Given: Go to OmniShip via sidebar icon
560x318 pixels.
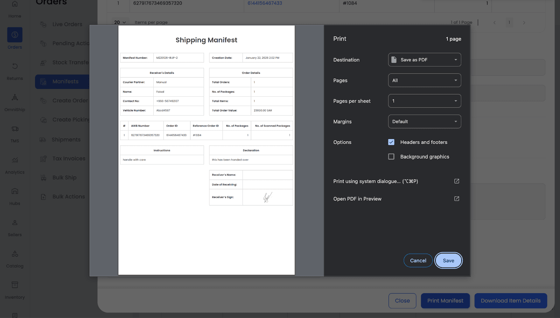Looking at the screenshot, I should 15,97.
